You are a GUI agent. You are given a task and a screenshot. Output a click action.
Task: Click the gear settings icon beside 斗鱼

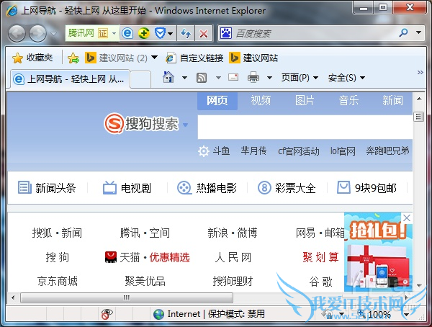204,151
